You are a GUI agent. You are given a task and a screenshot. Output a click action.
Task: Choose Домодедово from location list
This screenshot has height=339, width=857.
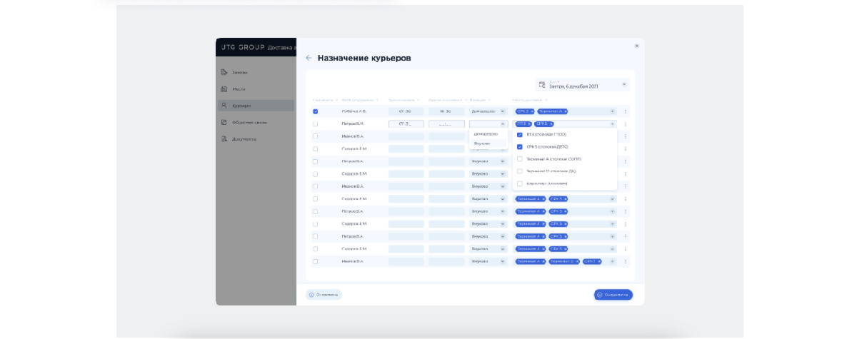coord(486,134)
